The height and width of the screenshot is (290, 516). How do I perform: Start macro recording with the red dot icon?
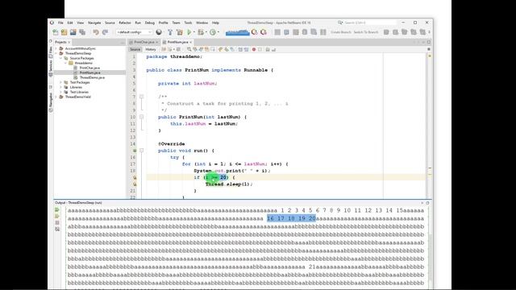point(254,49)
